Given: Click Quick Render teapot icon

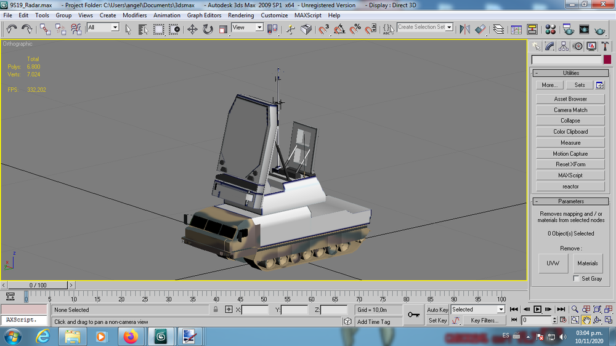Looking at the screenshot, I should pos(600,30).
